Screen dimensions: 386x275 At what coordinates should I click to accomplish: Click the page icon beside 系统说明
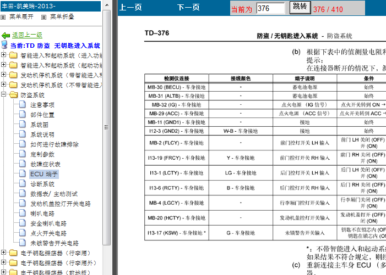pyautogui.click(x=23, y=134)
